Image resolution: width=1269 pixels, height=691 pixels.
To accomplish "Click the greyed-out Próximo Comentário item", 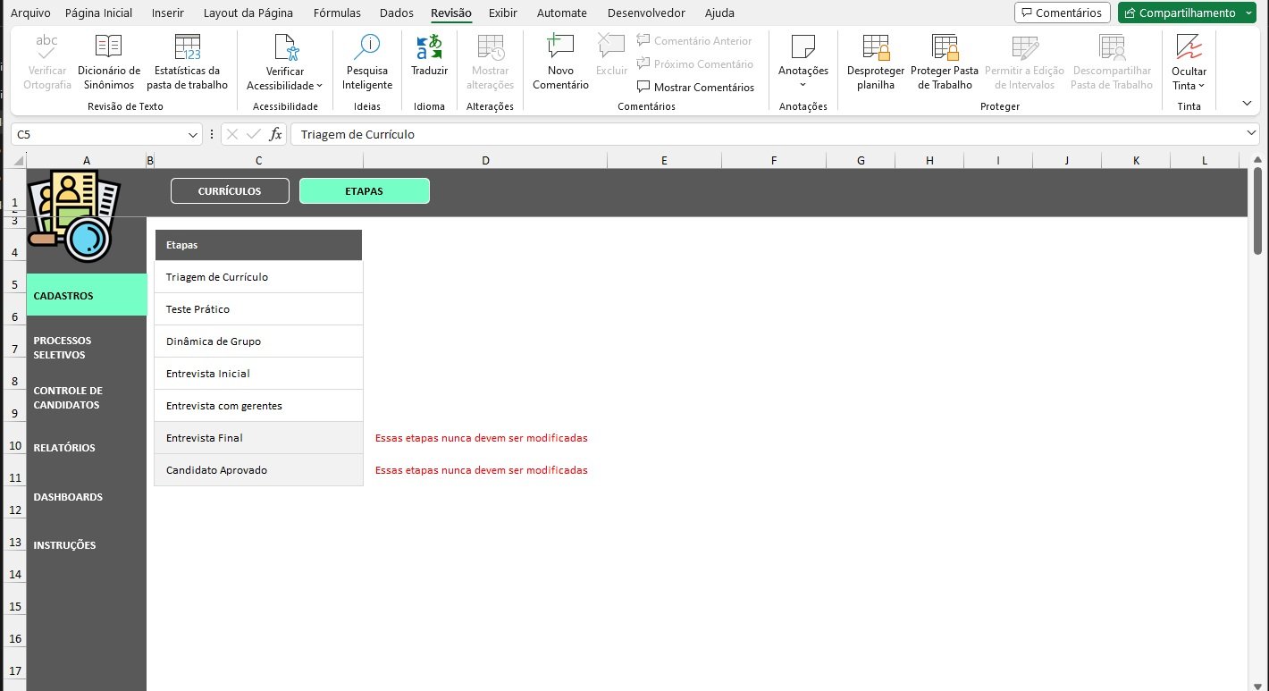I will tap(694, 64).
